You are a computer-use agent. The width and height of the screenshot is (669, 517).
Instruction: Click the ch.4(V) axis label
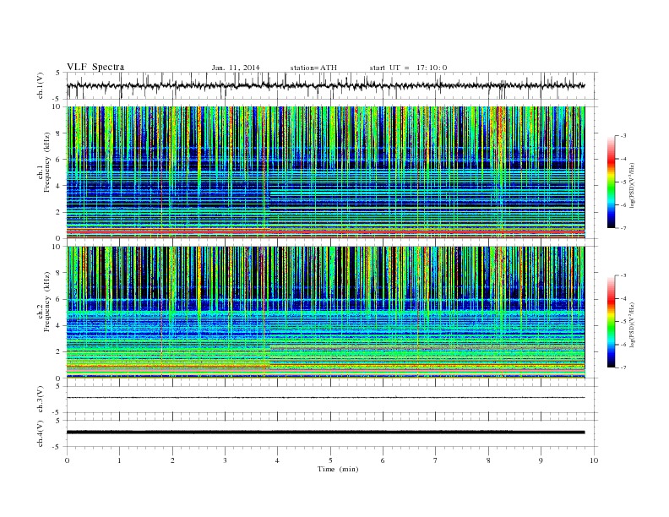click(40, 433)
